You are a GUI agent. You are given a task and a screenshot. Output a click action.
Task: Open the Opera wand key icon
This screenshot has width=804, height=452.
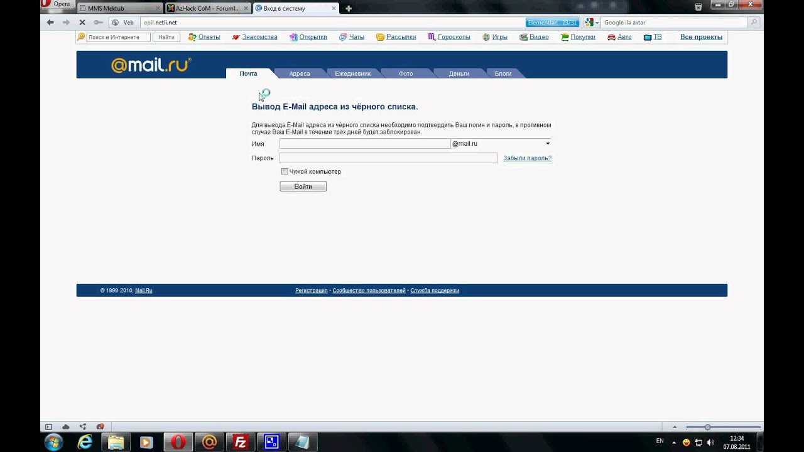pyautogui.click(x=98, y=22)
